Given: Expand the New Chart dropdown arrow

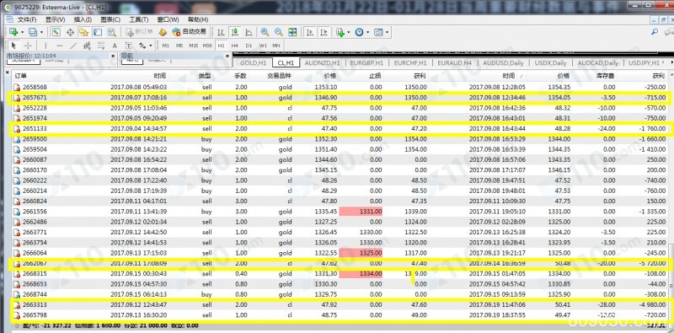Looking at the screenshot, I should (22, 32).
